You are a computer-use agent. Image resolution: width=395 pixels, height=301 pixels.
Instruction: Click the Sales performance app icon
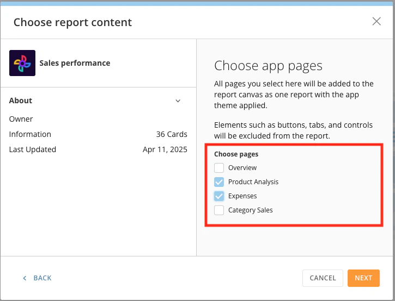point(22,63)
